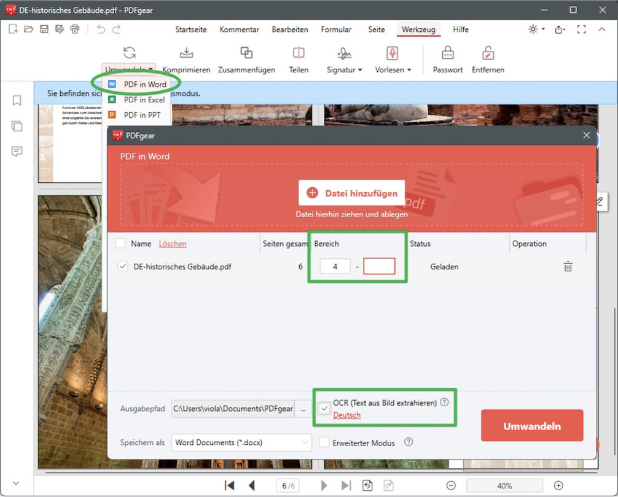Screen dimensions: 618x497
Task: Select the Teilen tool
Action: tap(299, 60)
